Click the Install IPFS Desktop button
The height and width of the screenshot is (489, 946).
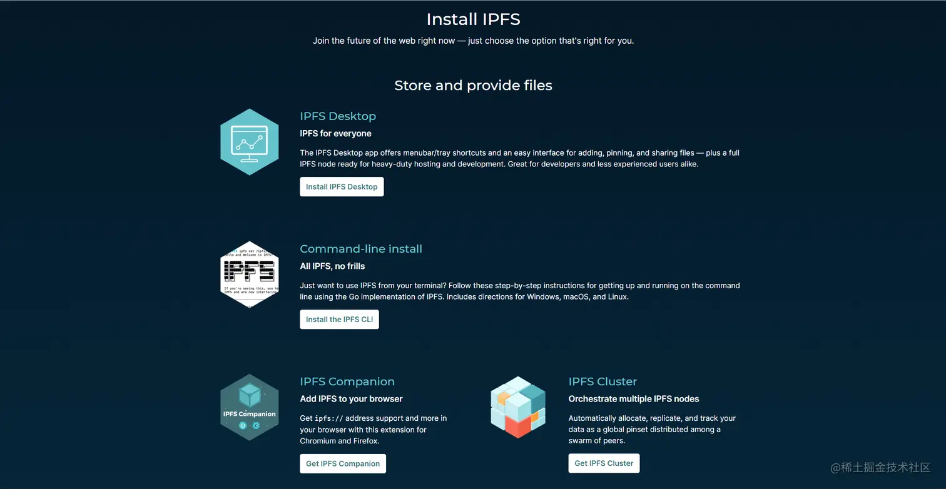tap(342, 186)
